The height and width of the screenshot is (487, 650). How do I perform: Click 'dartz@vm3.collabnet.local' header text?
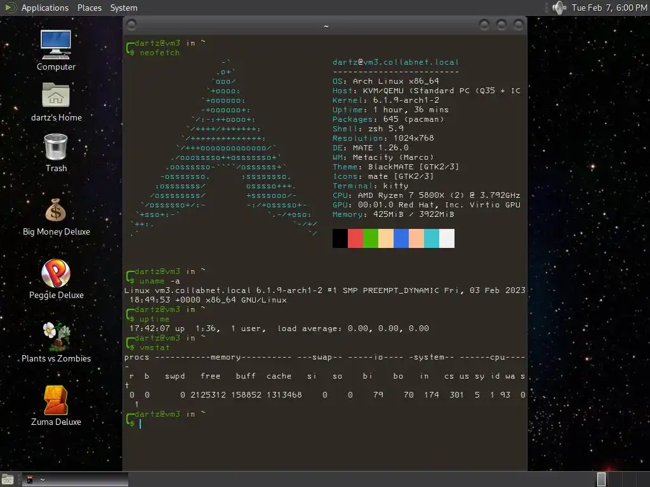click(x=395, y=62)
